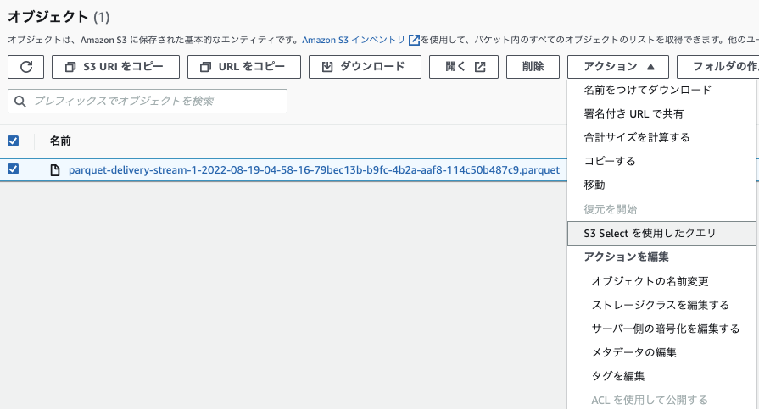Click the refresh icon button
The width and height of the screenshot is (759, 409).
(x=25, y=67)
